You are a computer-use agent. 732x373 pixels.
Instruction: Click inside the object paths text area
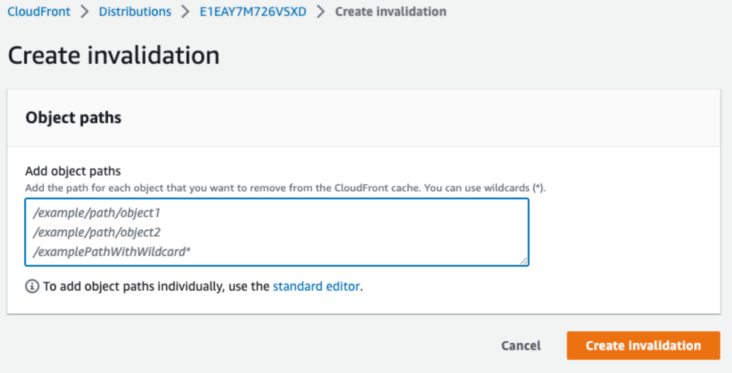(x=276, y=232)
